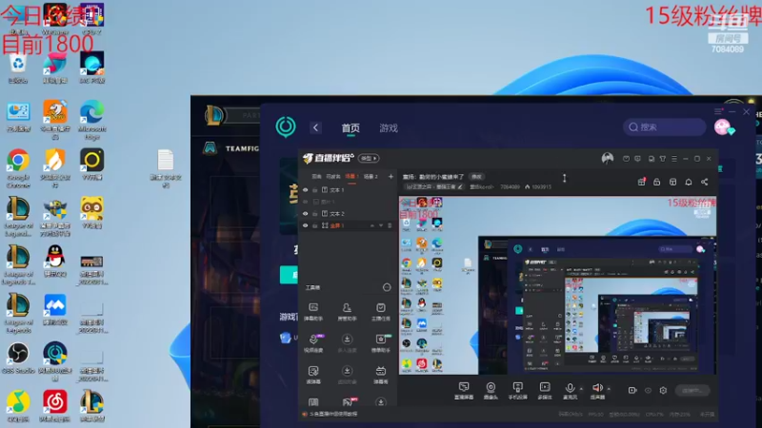
Task: Click the share icon in the streaming app
Action: (704, 182)
